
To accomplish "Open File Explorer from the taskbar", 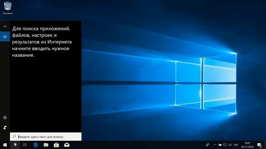I will (x=46, y=145).
